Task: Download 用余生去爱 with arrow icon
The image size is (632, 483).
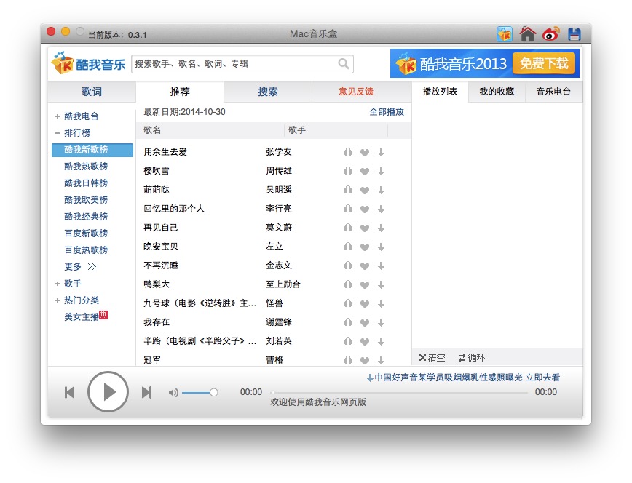Action: click(x=381, y=152)
